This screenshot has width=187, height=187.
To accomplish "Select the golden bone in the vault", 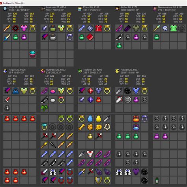I will (82, 127).
